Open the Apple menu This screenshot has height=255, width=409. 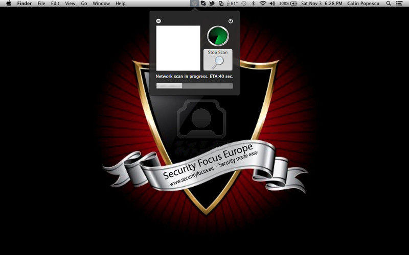[9, 4]
